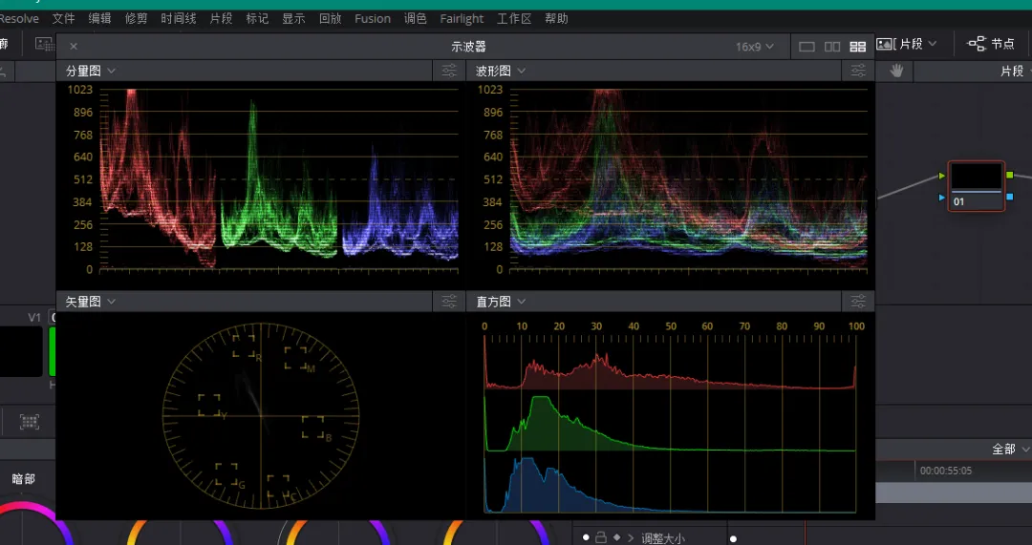
Task: Open the 时间线 menu
Action: [179, 18]
